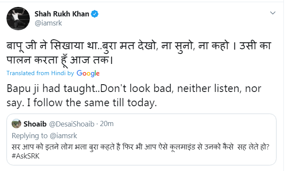
Task: Open Shoaib's small avatar in quoted tweet
Action: point(16,123)
